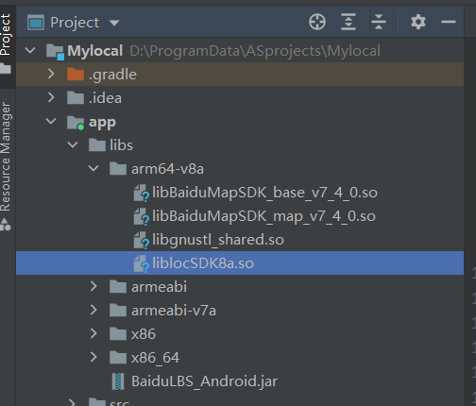Click the .gradle folder label
476x406 pixels.
pos(112,75)
